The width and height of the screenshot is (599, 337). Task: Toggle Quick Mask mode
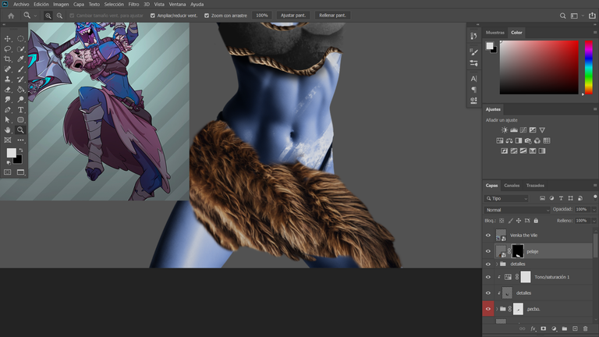[x=8, y=172]
